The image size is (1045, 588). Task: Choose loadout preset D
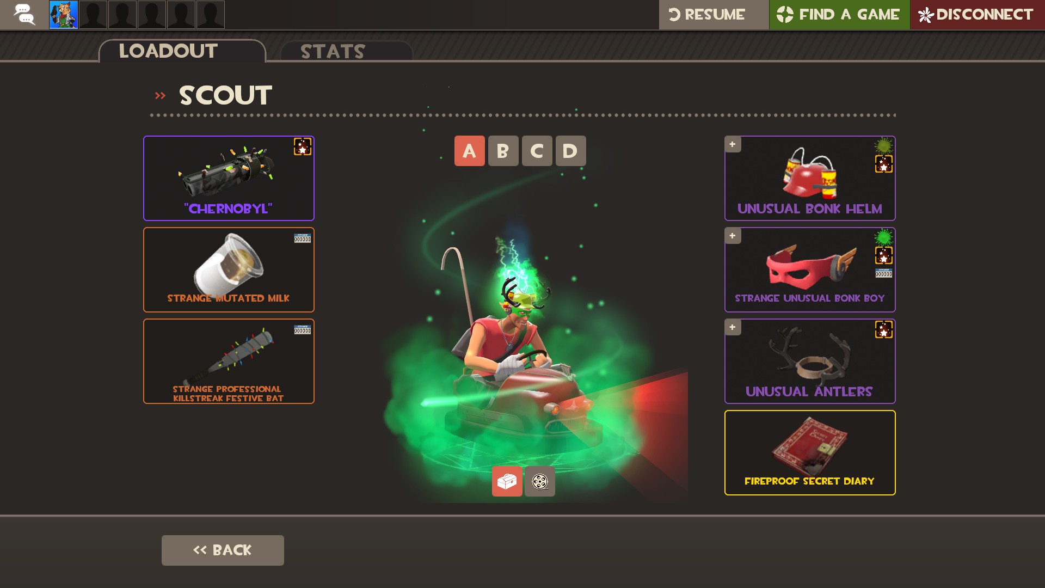click(x=570, y=151)
